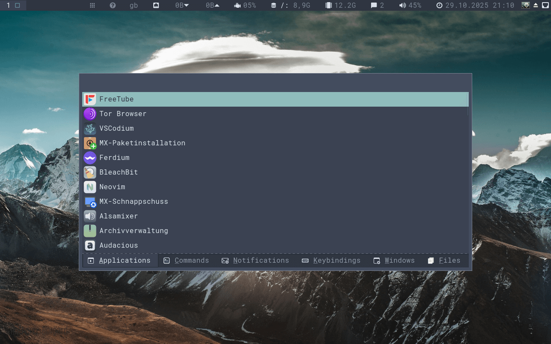Screen dimensions: 551x344
Task: Select the Alsamixer speaker icon
Action: tap(90, 216)
